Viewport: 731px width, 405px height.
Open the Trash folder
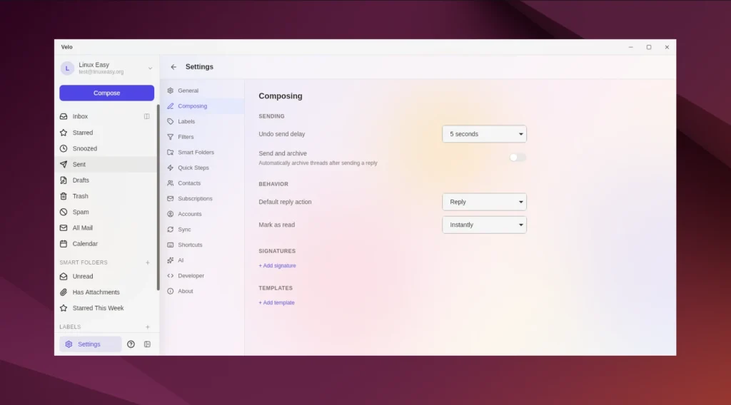pos(80,196)
